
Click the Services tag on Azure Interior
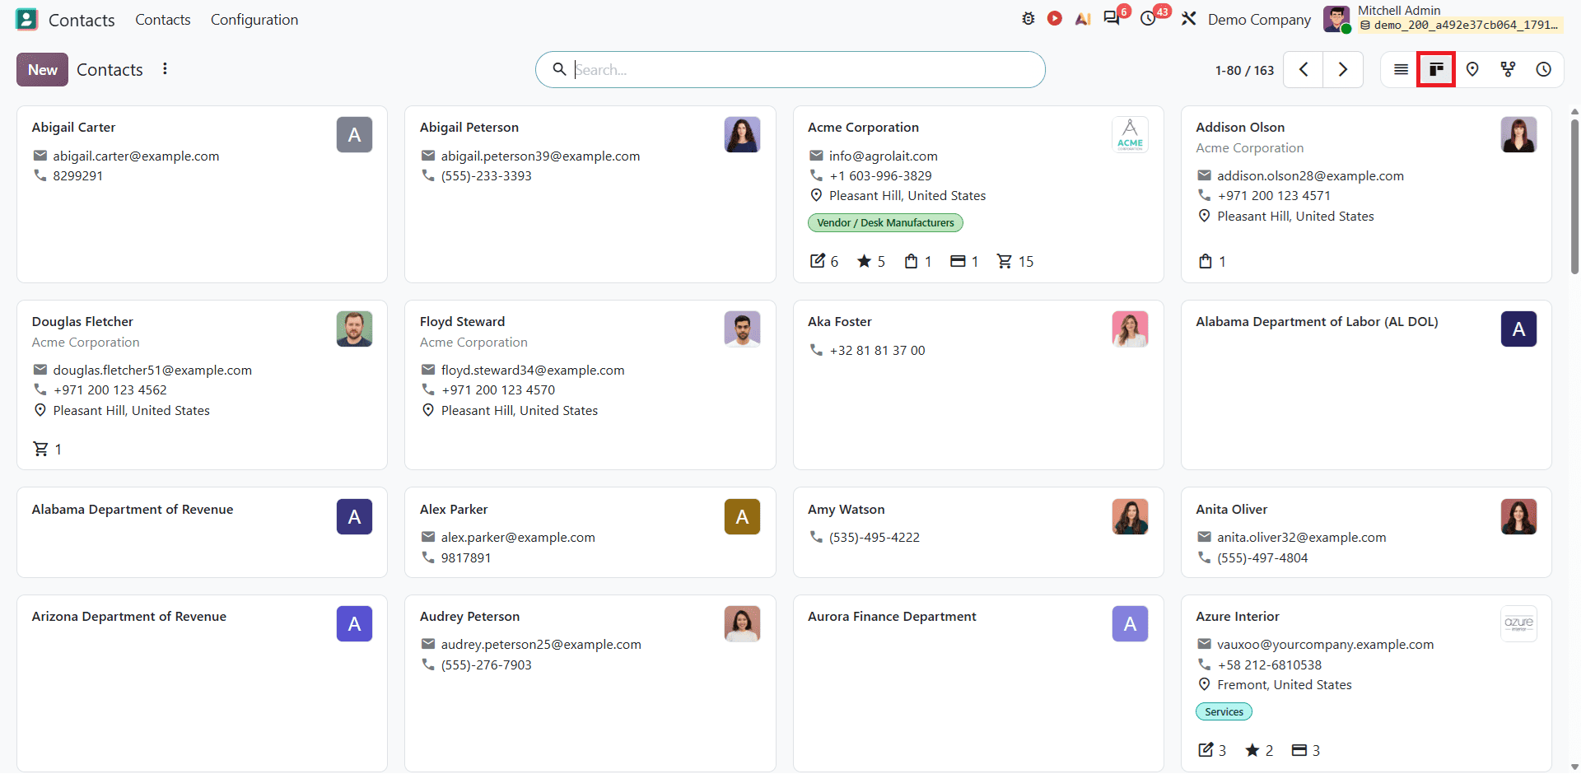(1224, 711)
